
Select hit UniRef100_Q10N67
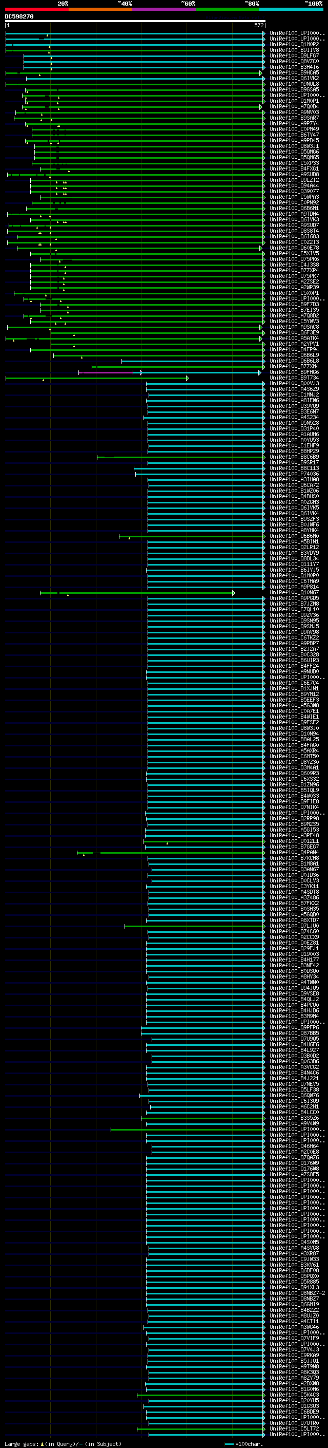point(294,592)
